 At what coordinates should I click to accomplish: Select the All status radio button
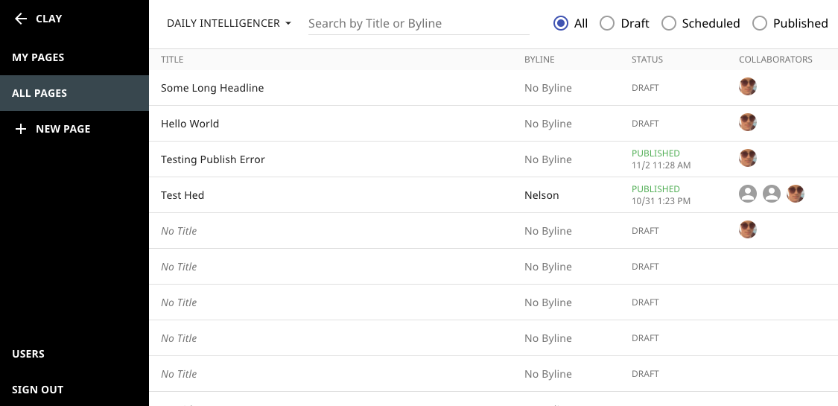click(x=561, y=23)
